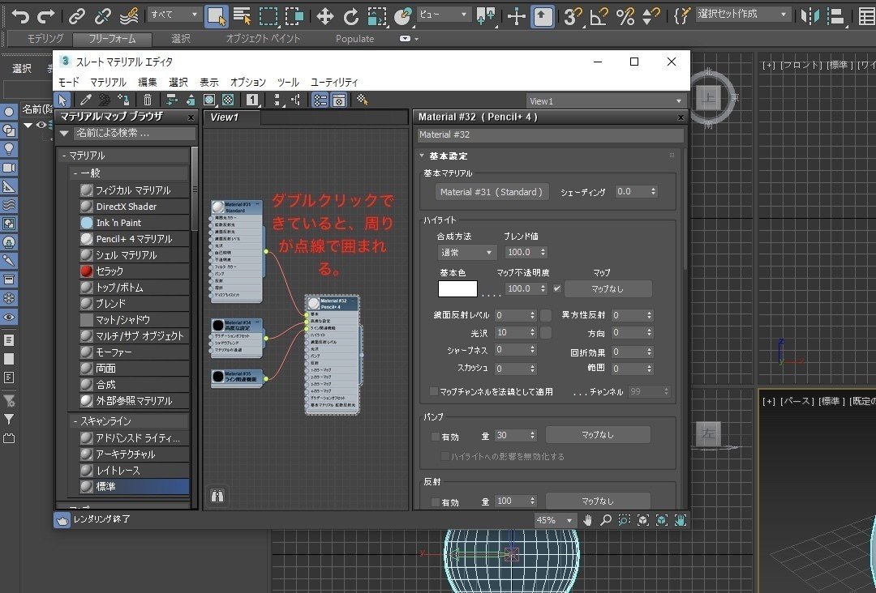Viewport: 876px width, 593px height.
Task: Select the Rotate tool in main toolbar
Action: pyautogui.click(x=350, y=15)
